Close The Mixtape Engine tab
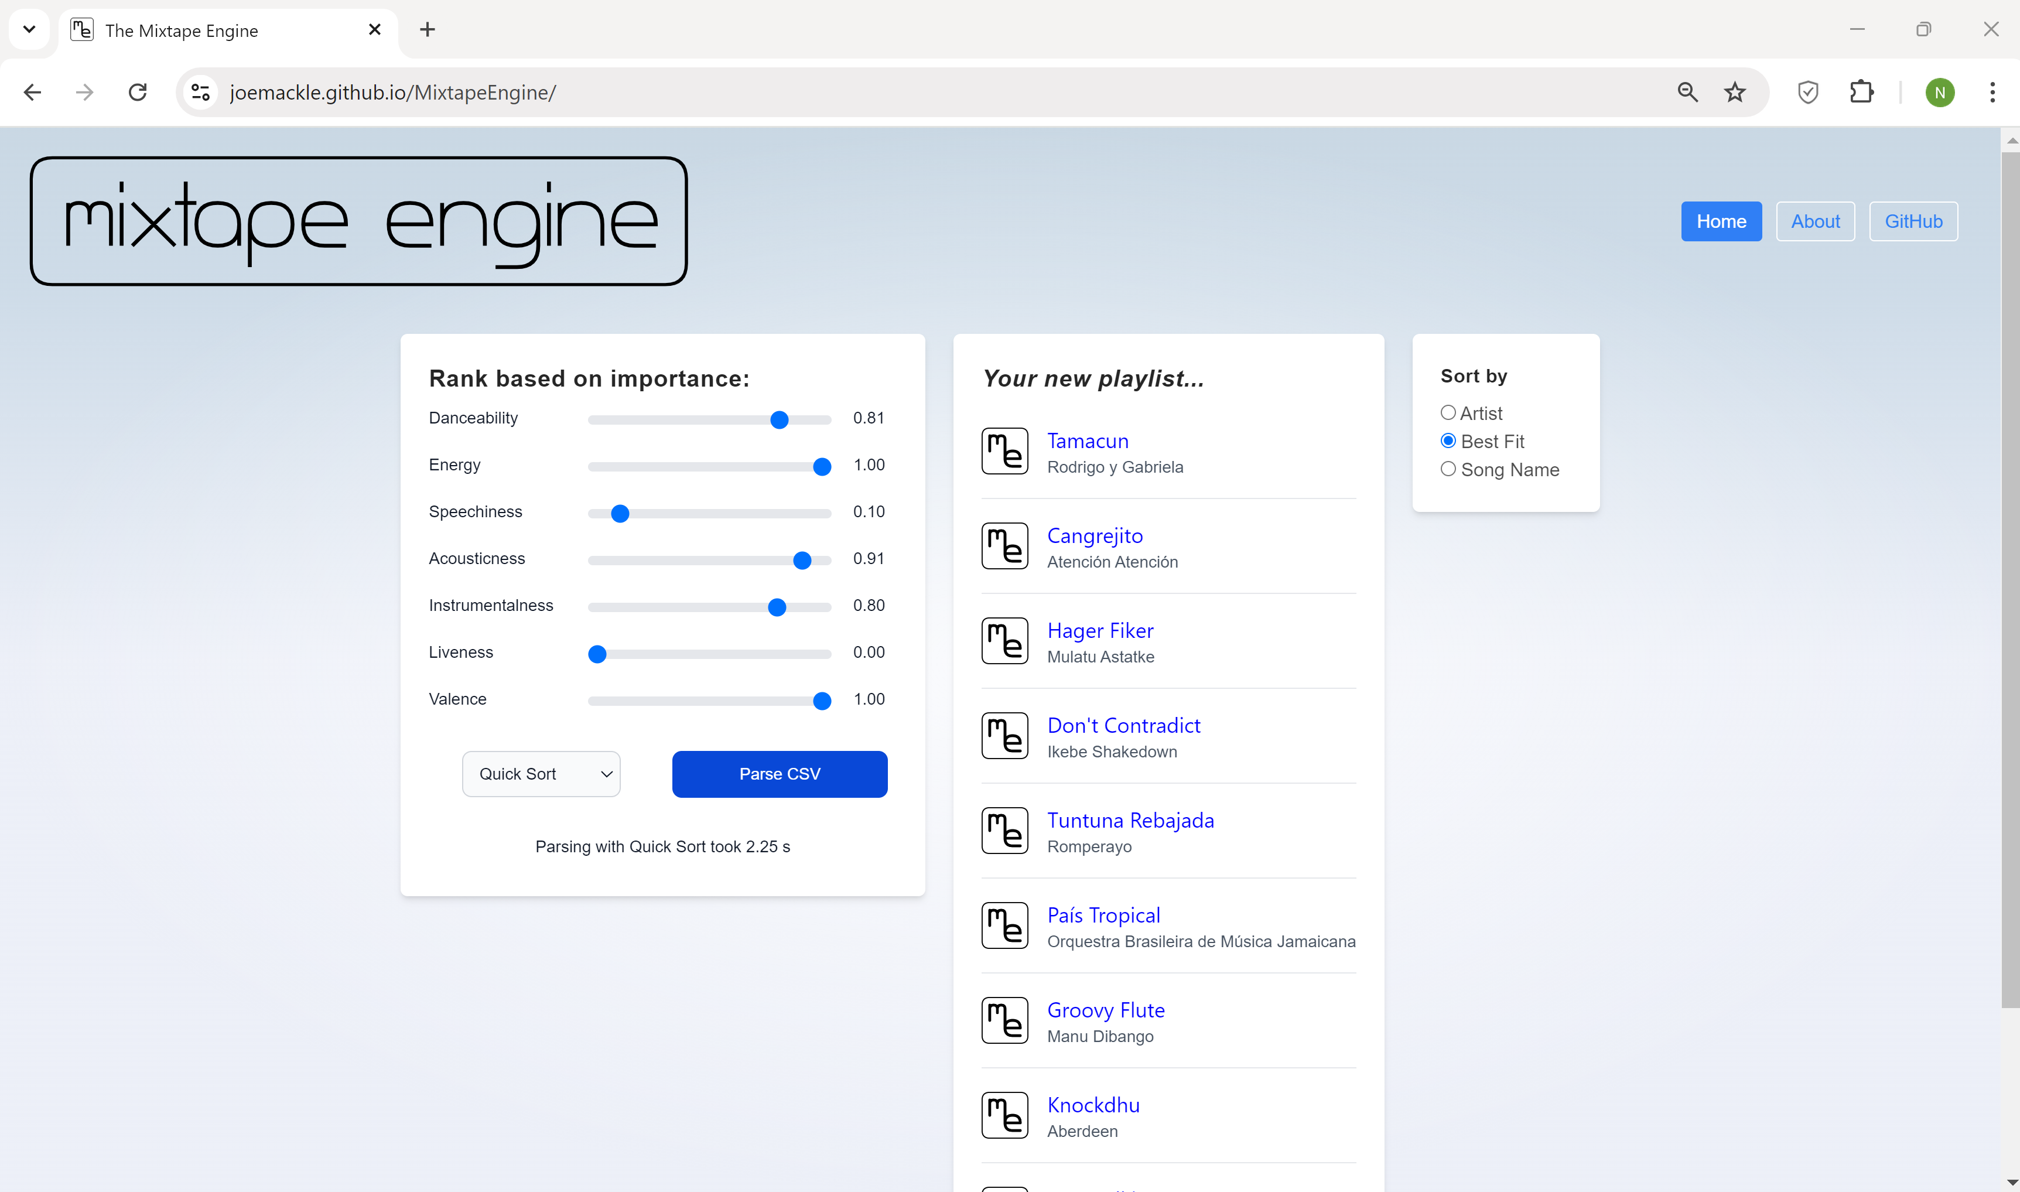The image size is (2020, 1192). 374,30
